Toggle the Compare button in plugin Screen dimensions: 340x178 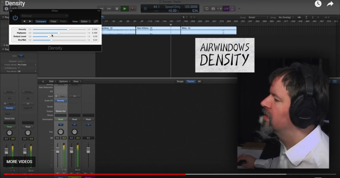click(x=41, y=21)
